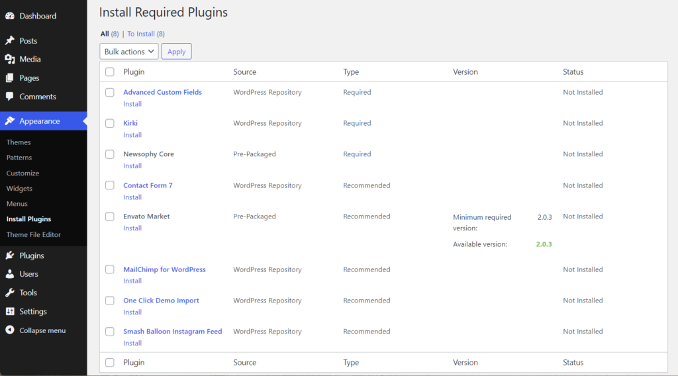Show the To Install filter
The image size is (678, 376).
(141, 34)
